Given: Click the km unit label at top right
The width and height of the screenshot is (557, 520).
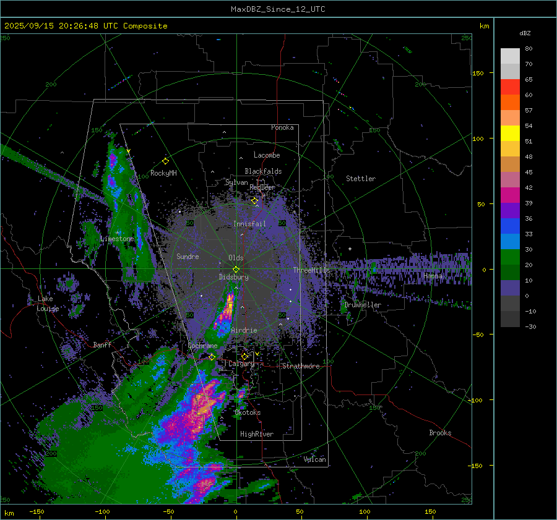Looking at the screenshot, I should pyautogui.click(x=484, y=26).
